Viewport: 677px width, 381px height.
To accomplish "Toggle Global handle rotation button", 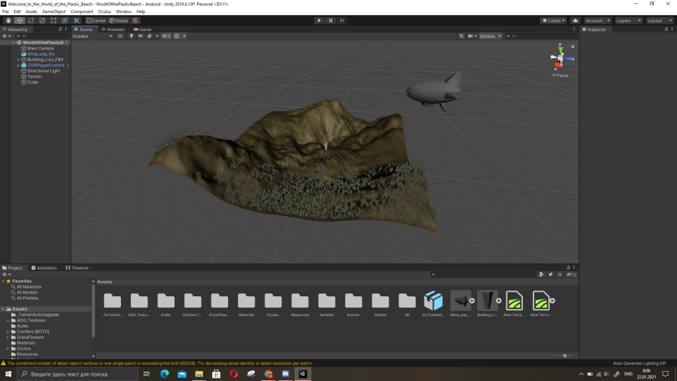I will pos(119,21).
